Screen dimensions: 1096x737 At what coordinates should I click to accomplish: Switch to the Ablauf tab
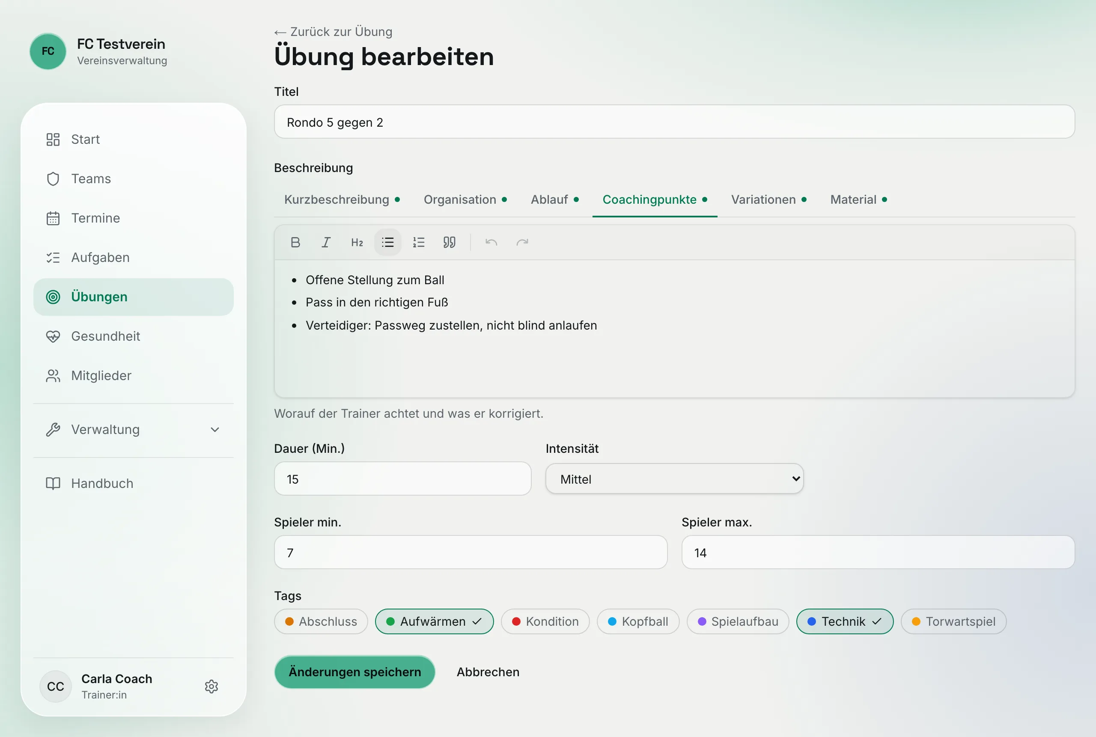coord(554,200)
